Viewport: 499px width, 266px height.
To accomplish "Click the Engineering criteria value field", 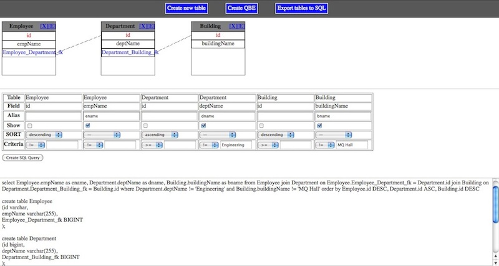I will (x=236, y=145).
